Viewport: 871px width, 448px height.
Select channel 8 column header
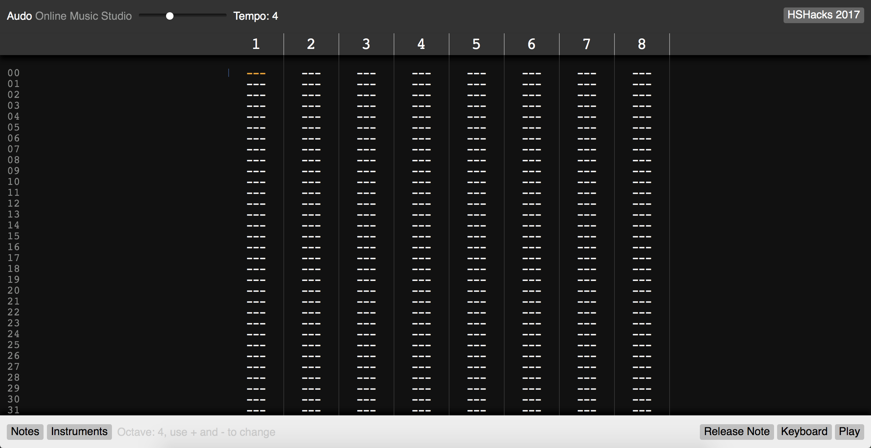point(642,44)
